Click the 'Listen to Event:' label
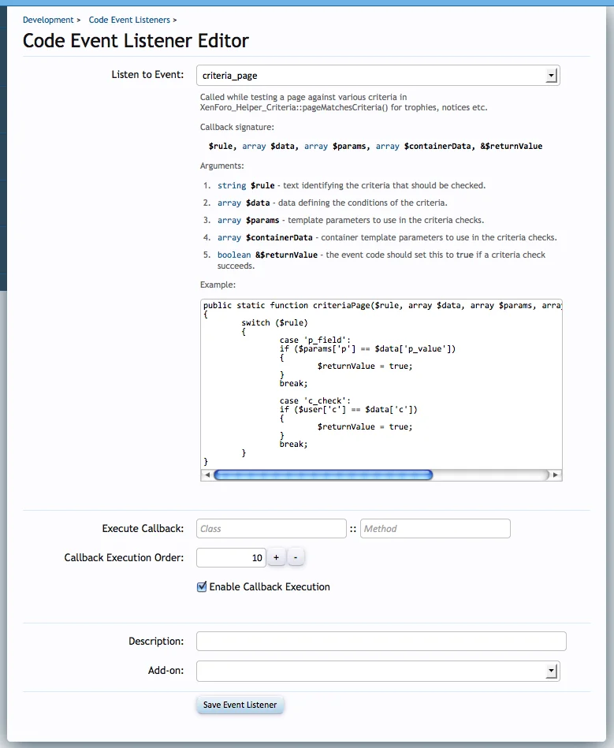This screenshot has height=748, width=614. (147, 74)
